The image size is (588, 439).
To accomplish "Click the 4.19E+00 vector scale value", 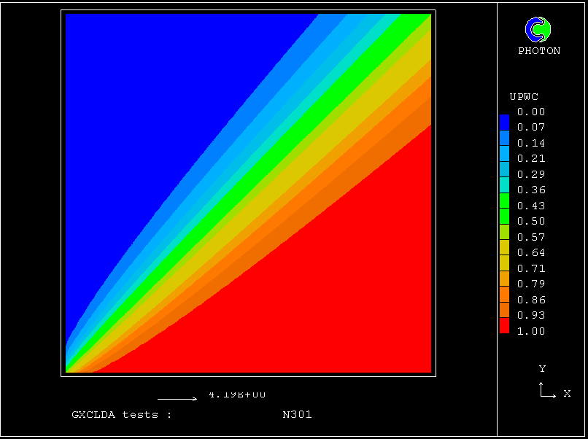I will point(237,395).
